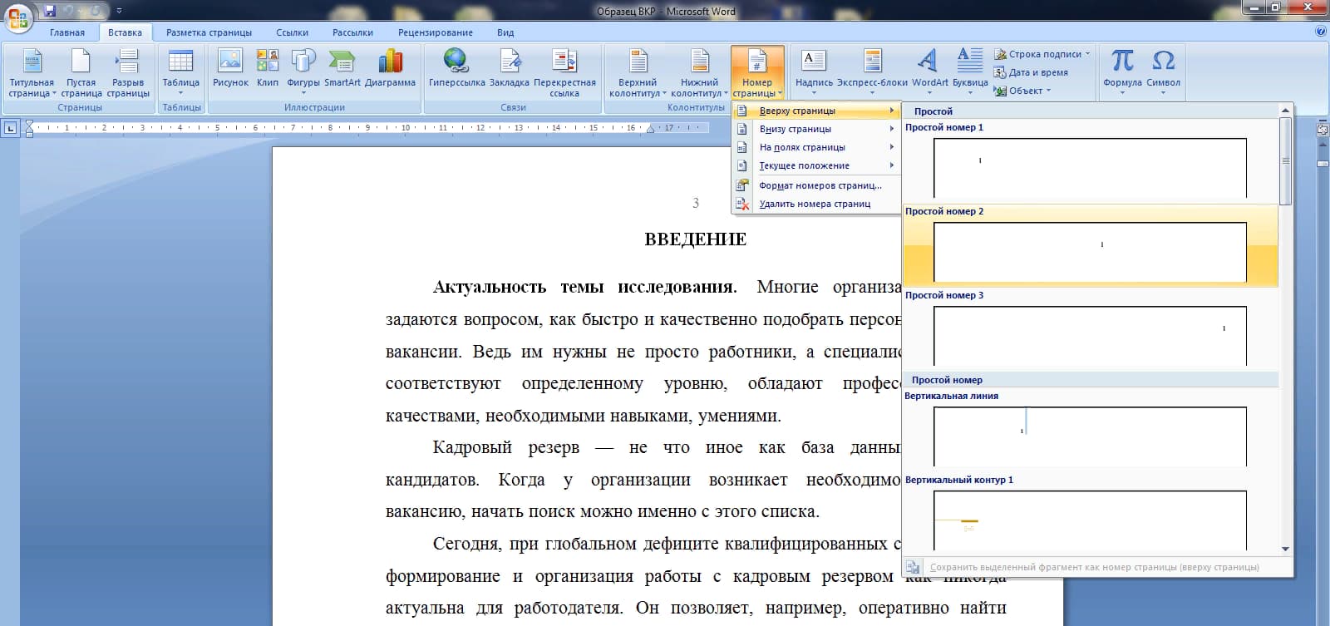This screenshot has height=626, width=1330.
Task: Expand the Фигуры shapes dropdown
Action: tap(303, 71)
